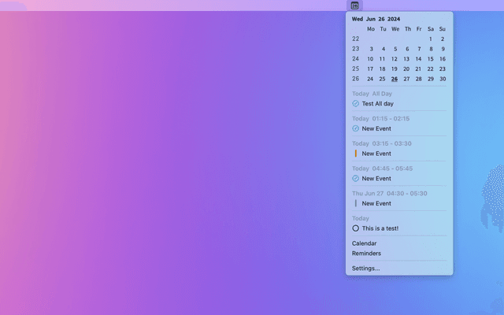Click the Wed Jun 26 2024 header
504x315 pixels.
(376, 19)
